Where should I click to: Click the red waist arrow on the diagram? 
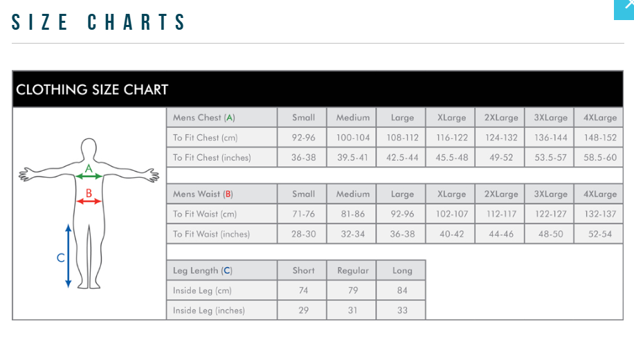[x=89, y=201]
